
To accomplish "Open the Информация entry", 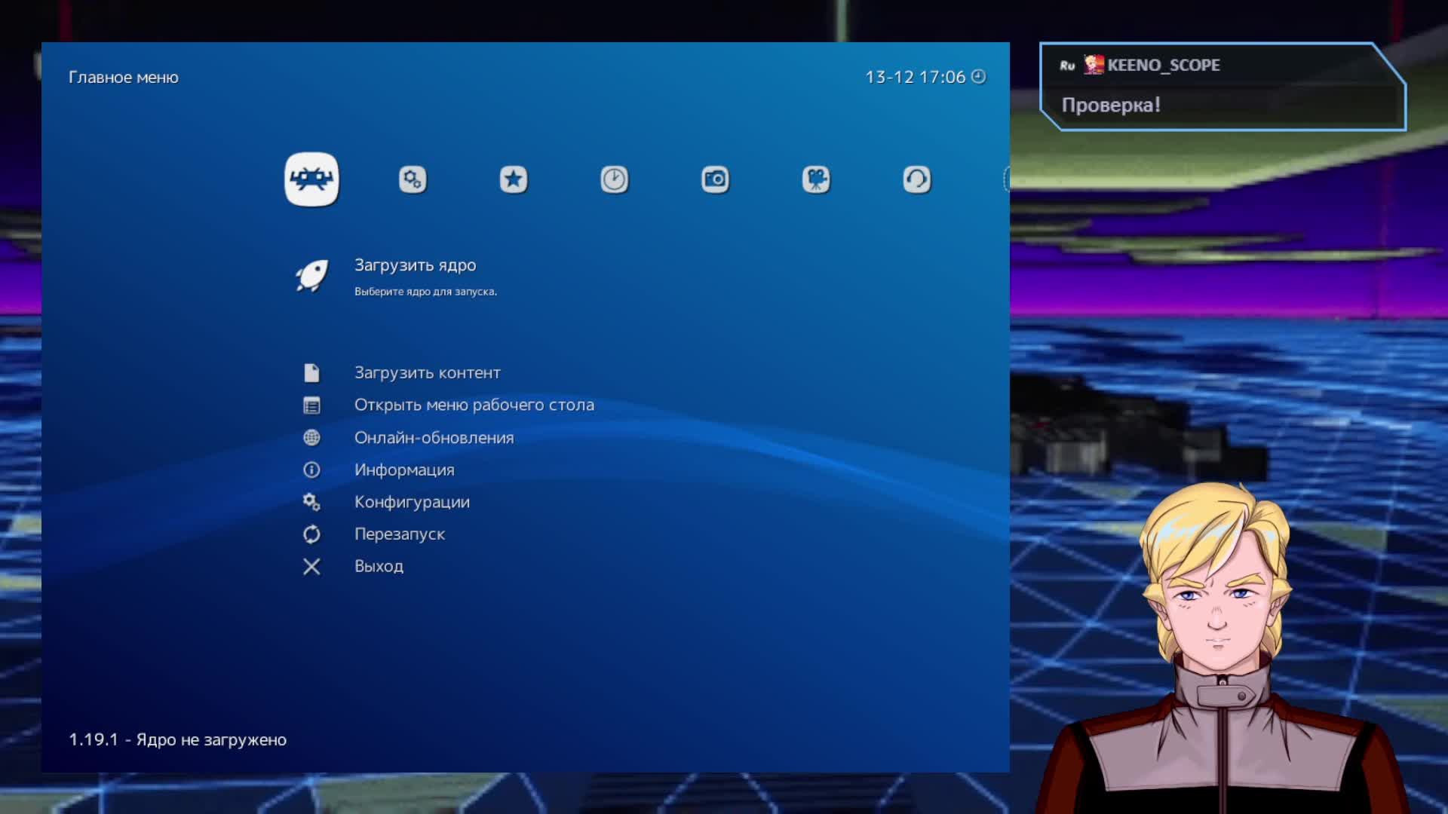I will click(404, 470).
